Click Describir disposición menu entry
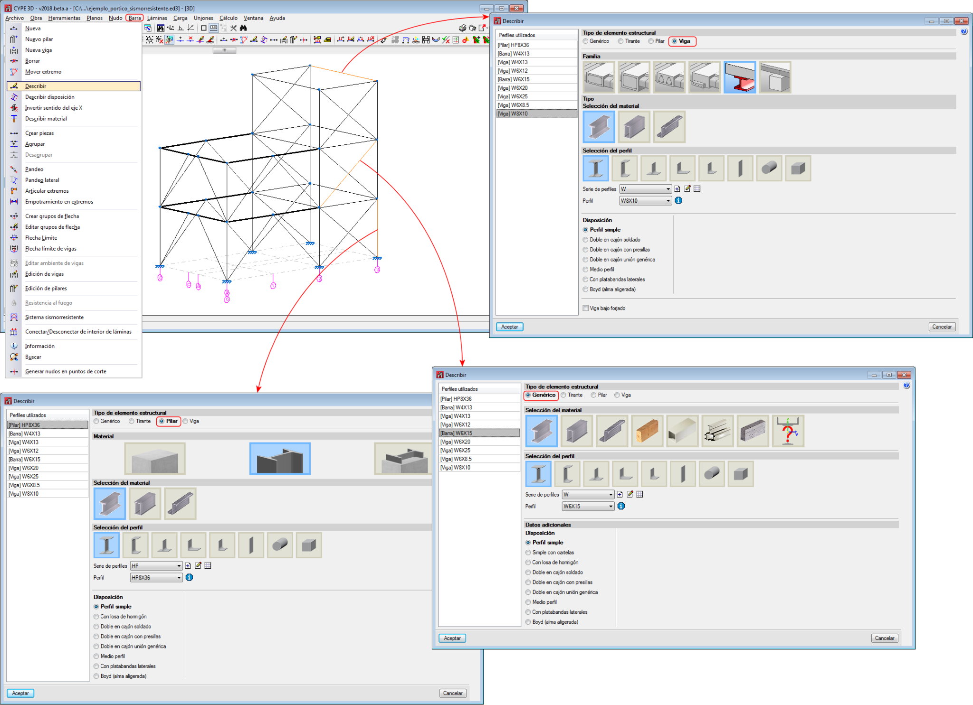 tap(49, 97)
